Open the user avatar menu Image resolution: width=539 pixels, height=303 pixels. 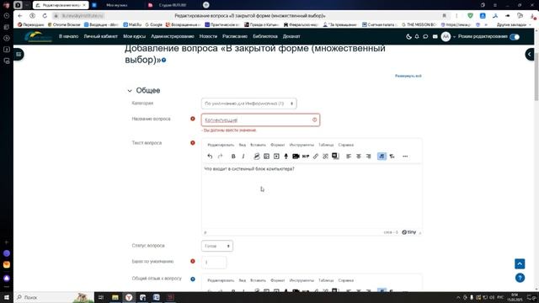(x=446, y=36)
